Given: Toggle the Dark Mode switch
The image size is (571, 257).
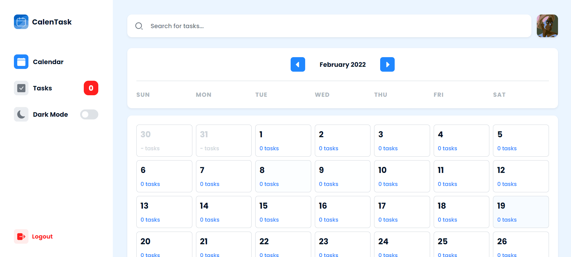Looking at the screenshot, I should pos(89,114).
